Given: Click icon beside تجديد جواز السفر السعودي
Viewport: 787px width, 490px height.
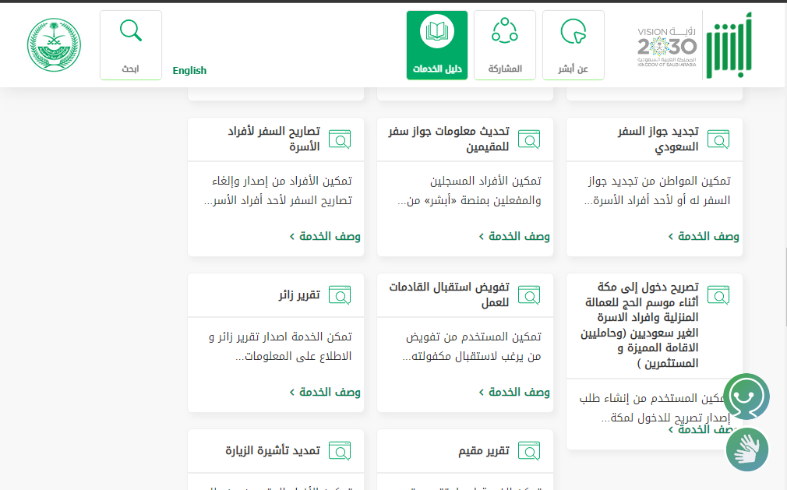Looking at the screenshot, I should pos(718,139).
